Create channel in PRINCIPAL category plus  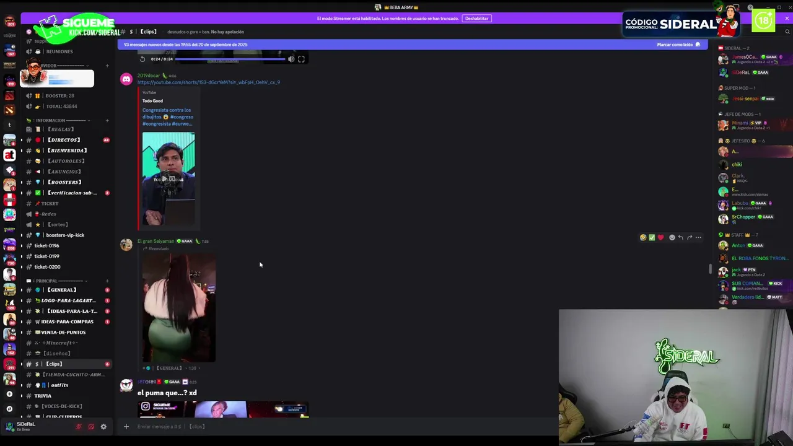click(x=107, y=281)
